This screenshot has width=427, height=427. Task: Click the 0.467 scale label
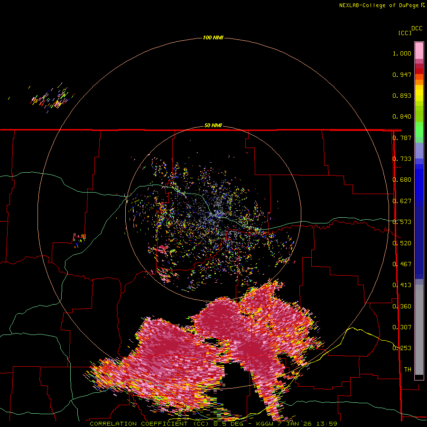402,264
